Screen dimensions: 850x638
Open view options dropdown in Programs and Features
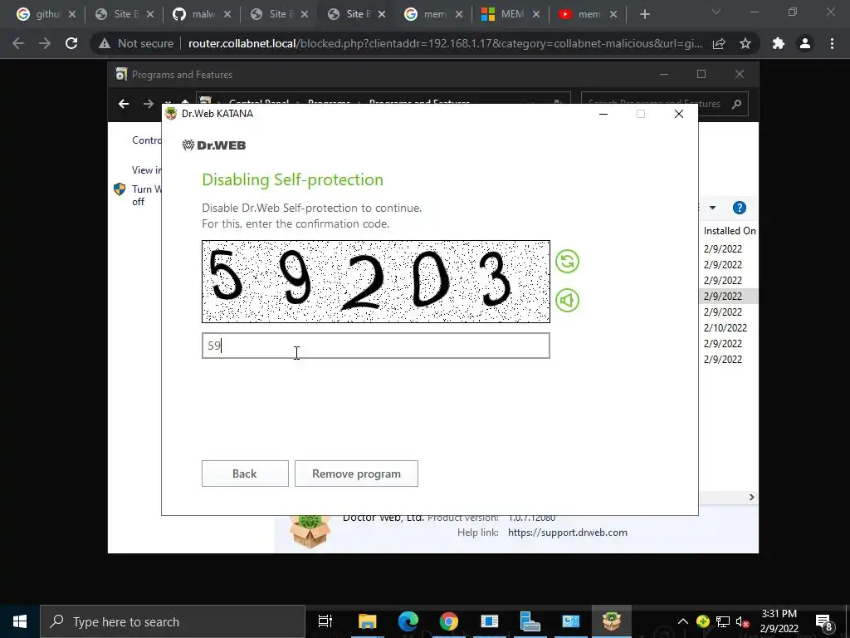click(712, 208)
